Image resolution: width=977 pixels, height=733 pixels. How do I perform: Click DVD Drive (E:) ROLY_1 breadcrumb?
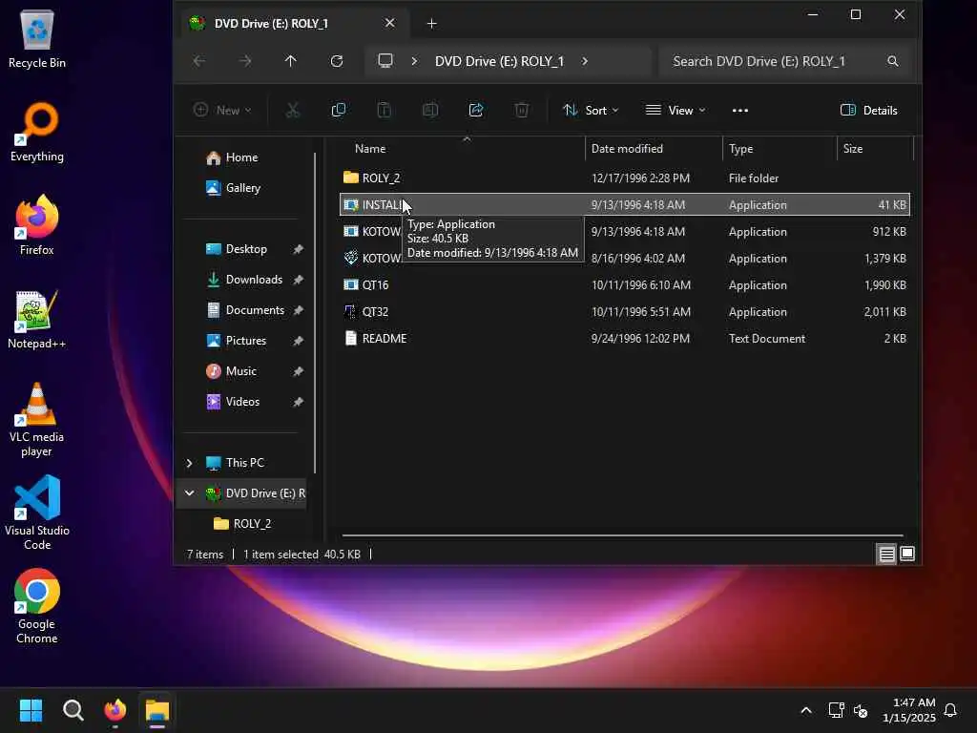coord(499,61)
